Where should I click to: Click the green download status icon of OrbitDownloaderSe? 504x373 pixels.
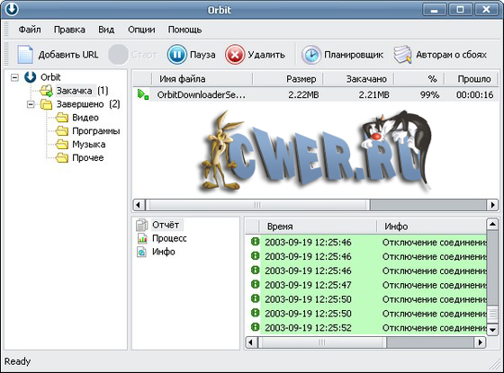coord(143,94)
